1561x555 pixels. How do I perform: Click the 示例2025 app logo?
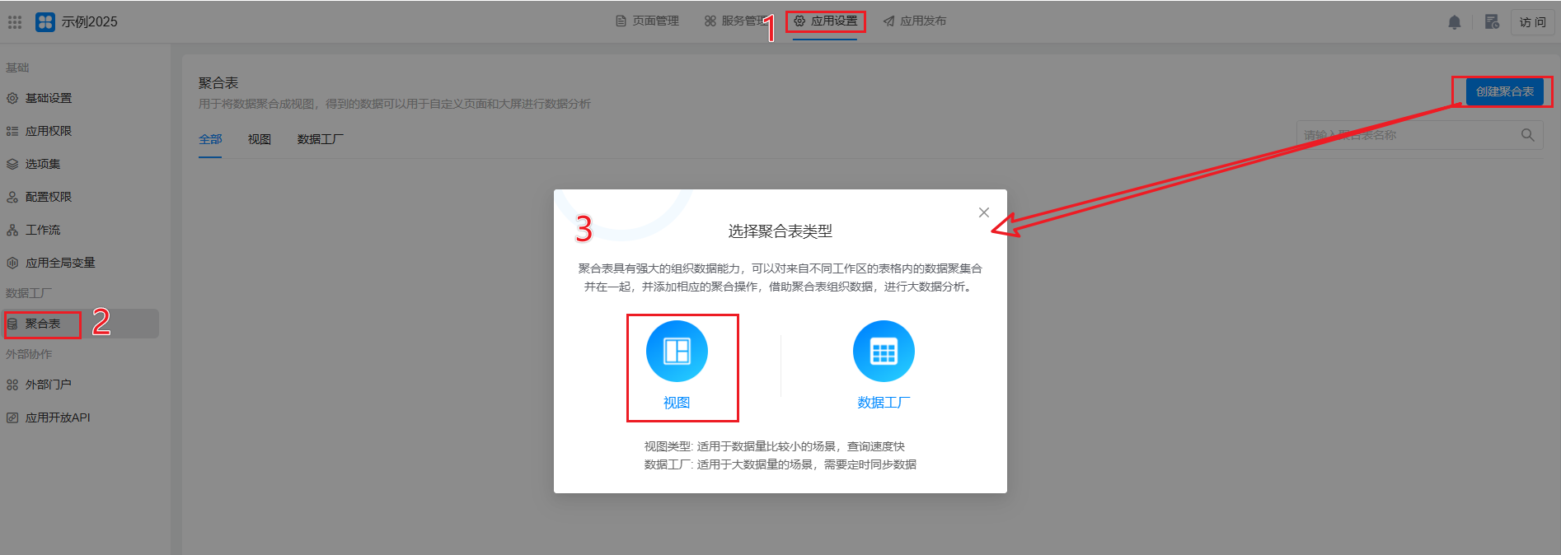click(x=45, y=22)
